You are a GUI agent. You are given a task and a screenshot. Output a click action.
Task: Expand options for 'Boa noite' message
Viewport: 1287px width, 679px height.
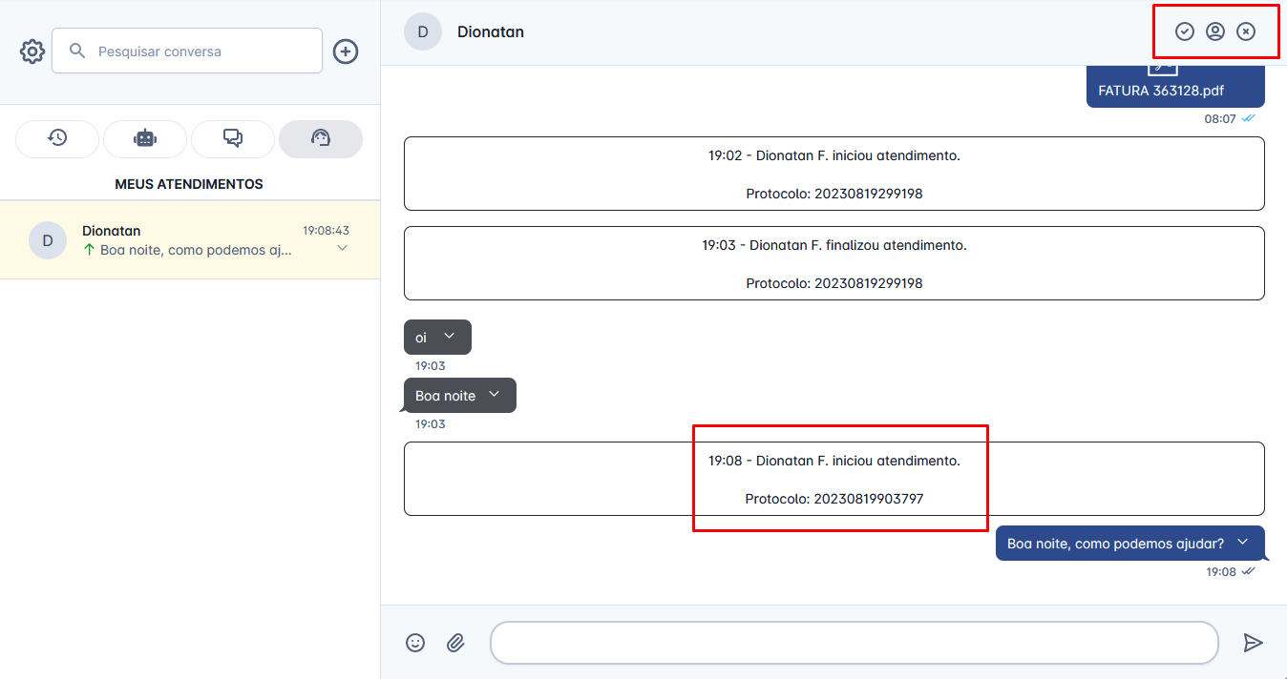495,395
